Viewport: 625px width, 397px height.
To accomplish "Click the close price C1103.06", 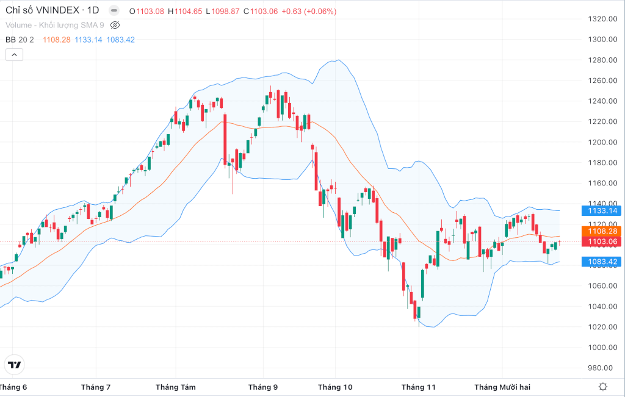I will 261,11.
